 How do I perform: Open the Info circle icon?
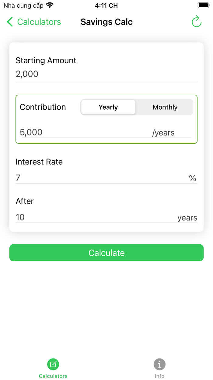tap(159, 364)
